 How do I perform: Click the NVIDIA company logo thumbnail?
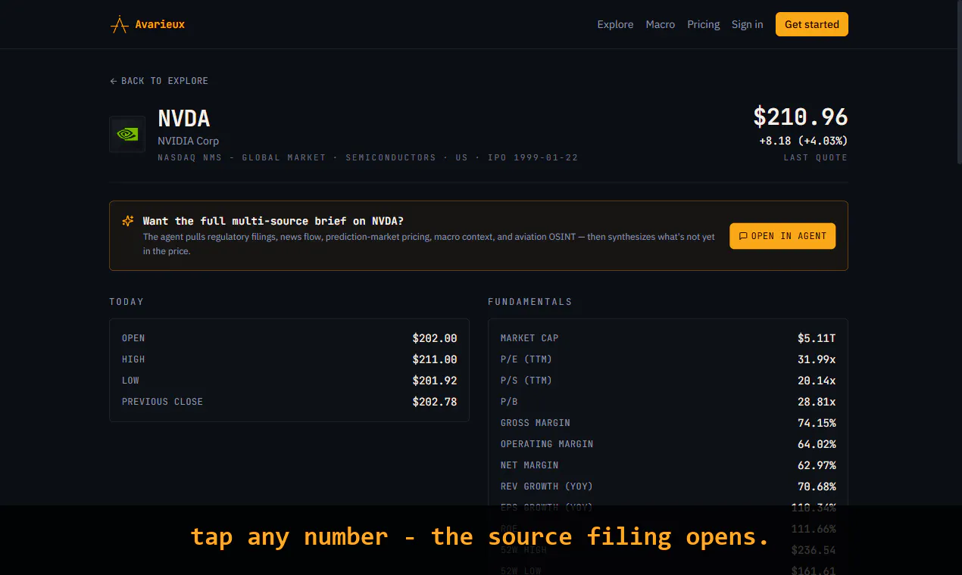(127, 134)
